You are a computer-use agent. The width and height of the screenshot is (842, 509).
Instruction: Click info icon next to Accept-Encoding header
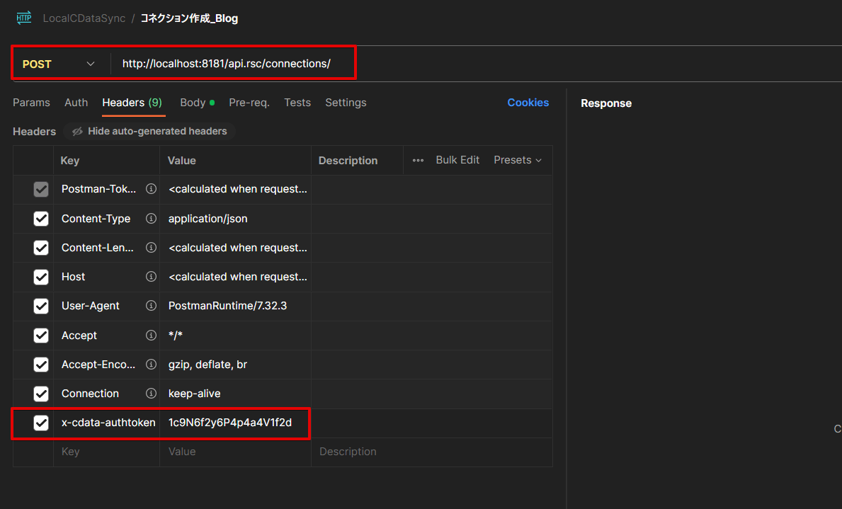(x=151, y=365)
